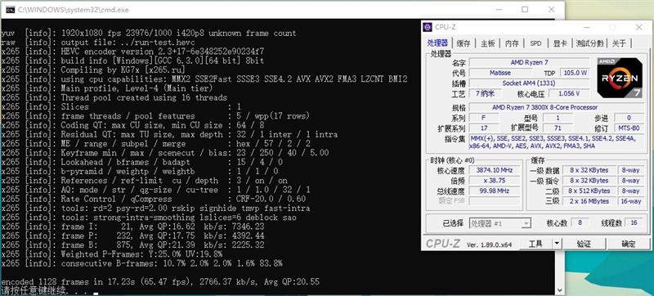654x296 pixels.
Task: Open the 内存 tab
Action: pyautogui.click(x=512, y=43)
